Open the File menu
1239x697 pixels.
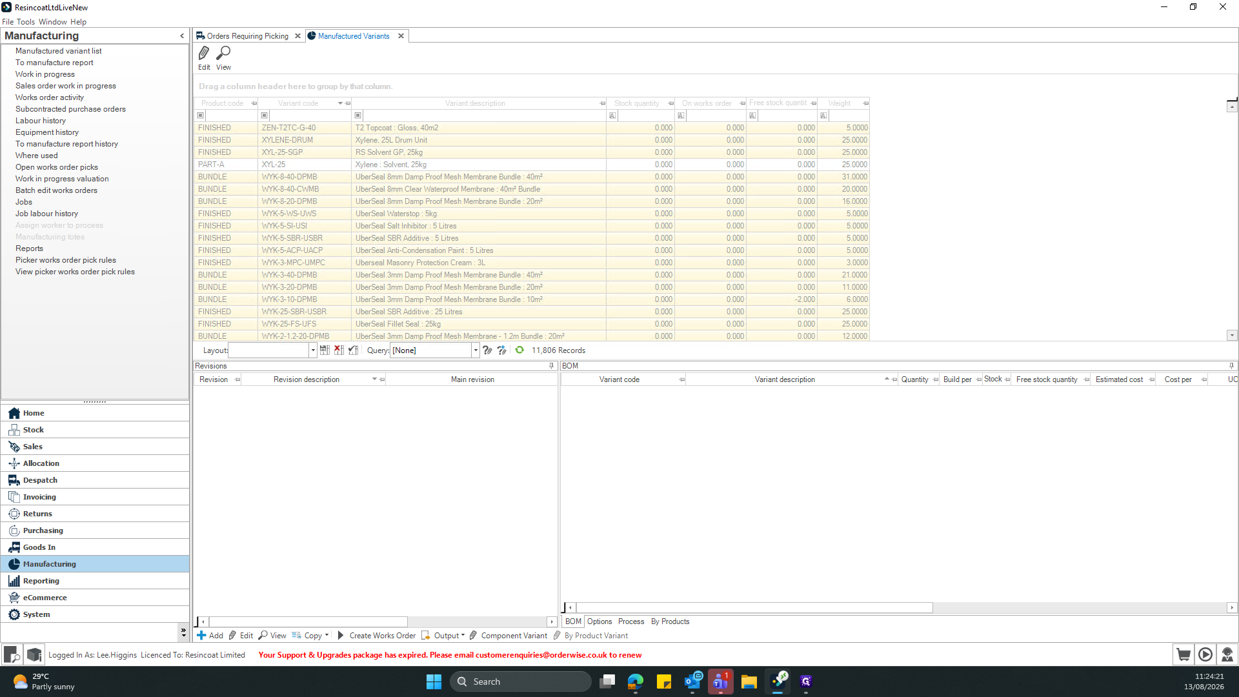[x=8, y=22]
